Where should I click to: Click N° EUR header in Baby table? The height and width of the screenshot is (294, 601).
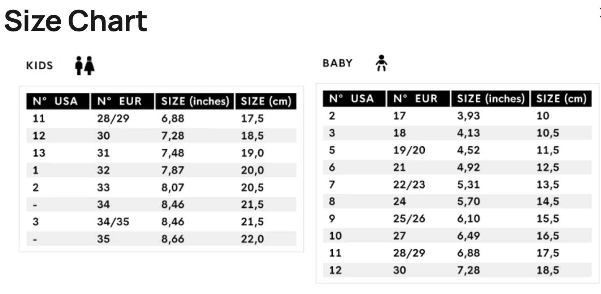coord(415,99)
